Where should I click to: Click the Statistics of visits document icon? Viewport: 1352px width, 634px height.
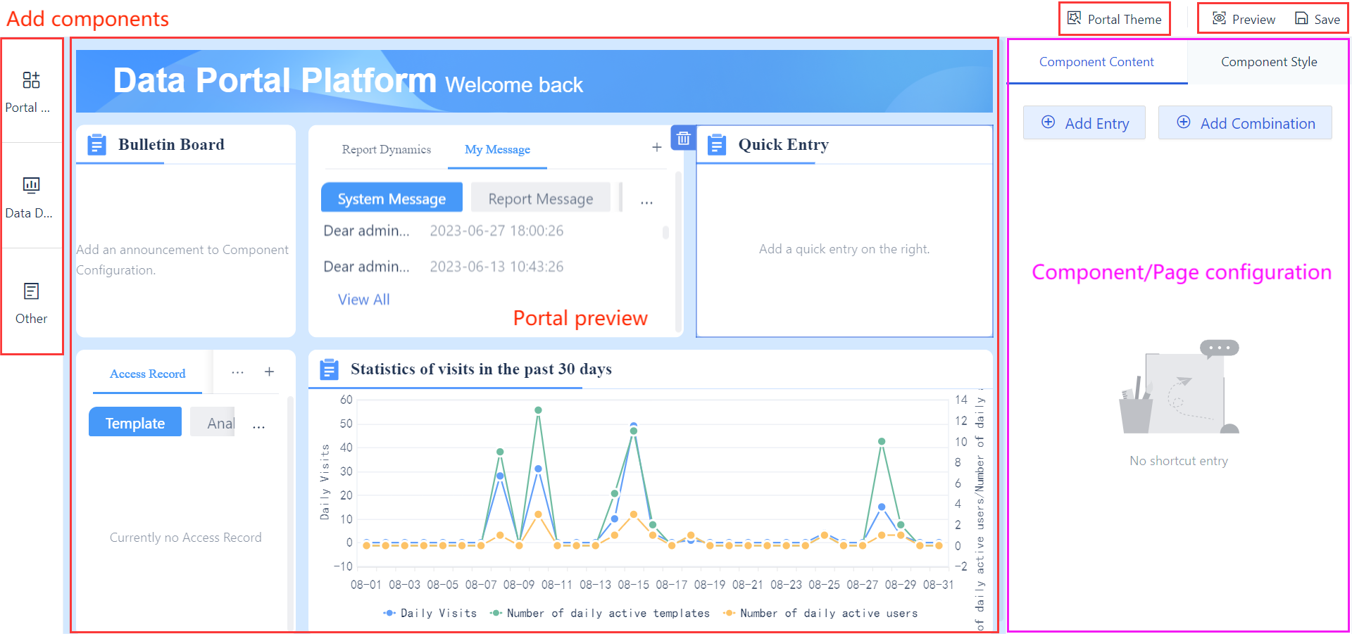tap(329, 369)
